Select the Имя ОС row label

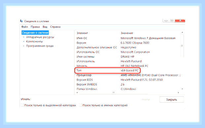tap(82, 38)
